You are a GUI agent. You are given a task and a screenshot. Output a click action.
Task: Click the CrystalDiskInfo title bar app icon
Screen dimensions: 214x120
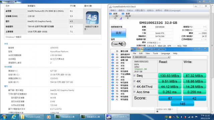(110, 7)
